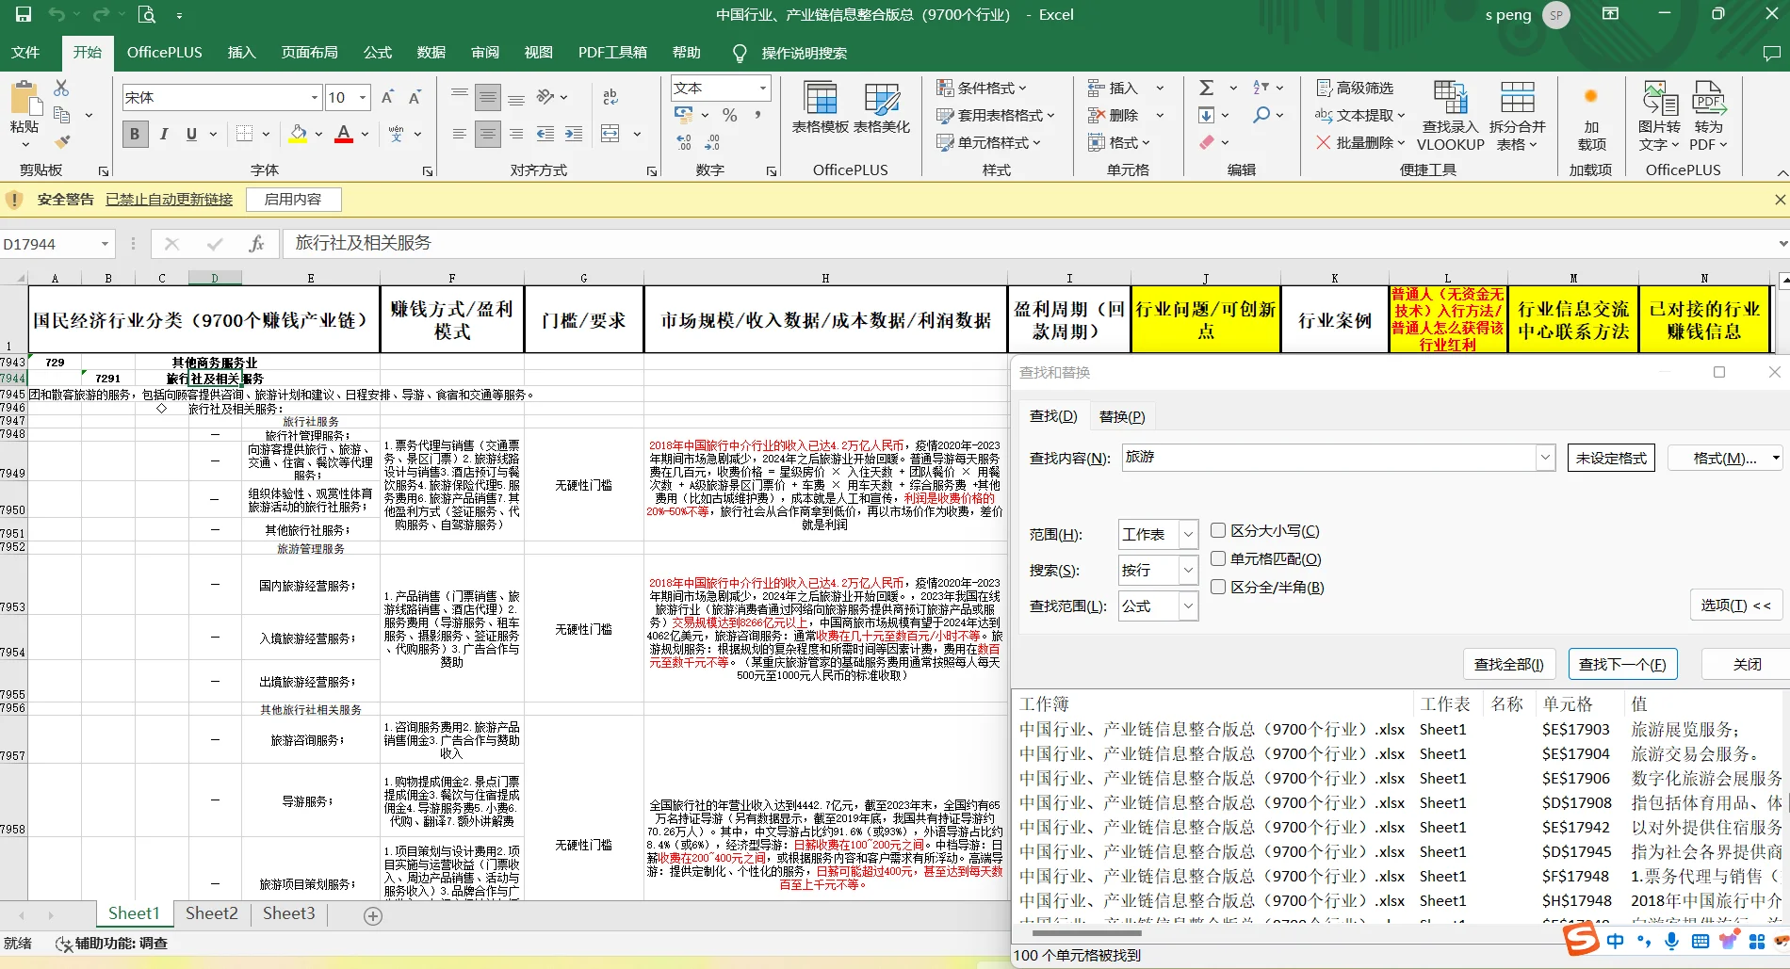Check the 区分全/半角 checkbox
The width and height of the screenshot is (1790, 969).
(x=1218, y=587)
